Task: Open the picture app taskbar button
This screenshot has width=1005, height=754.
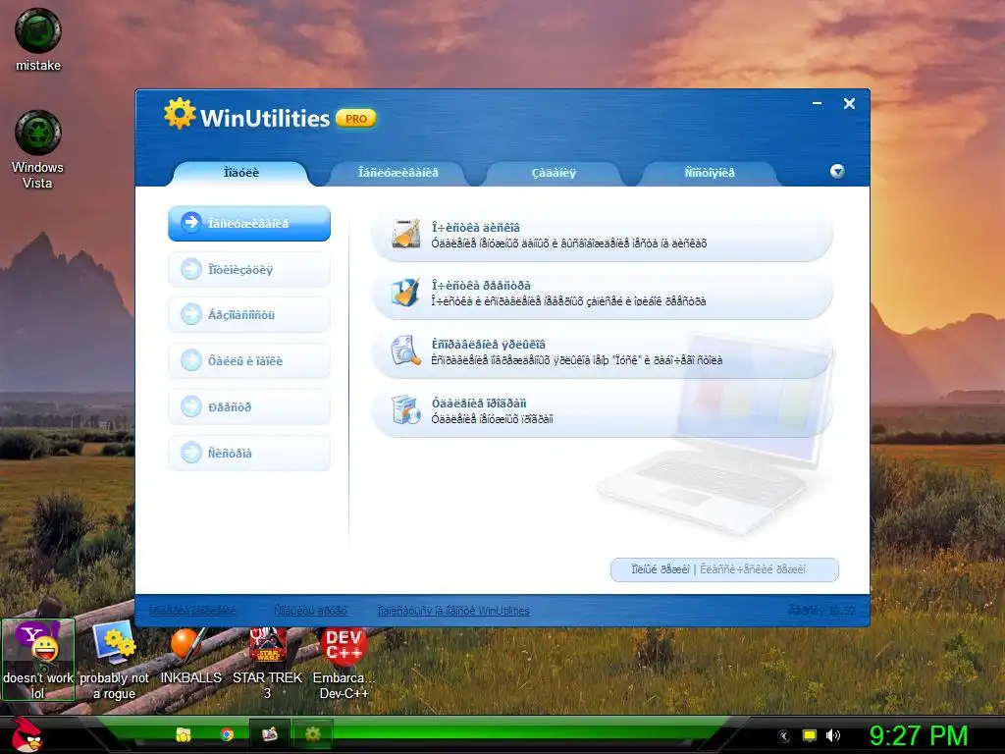Action: [x=269, y=734]
